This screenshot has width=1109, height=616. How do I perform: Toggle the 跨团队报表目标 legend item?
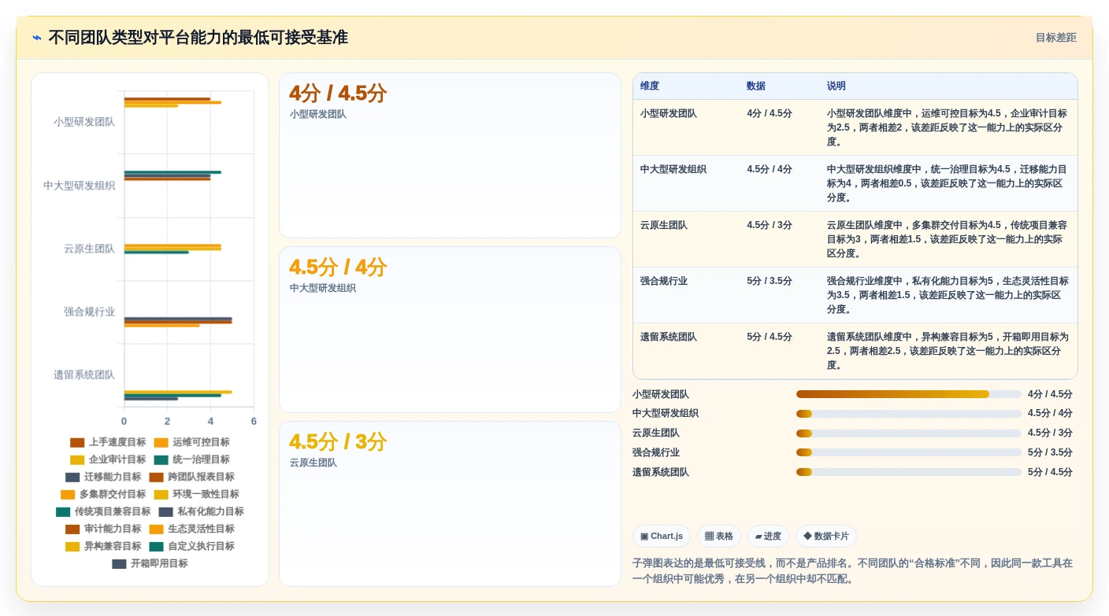pyautogui.click(x=192, y=477)
